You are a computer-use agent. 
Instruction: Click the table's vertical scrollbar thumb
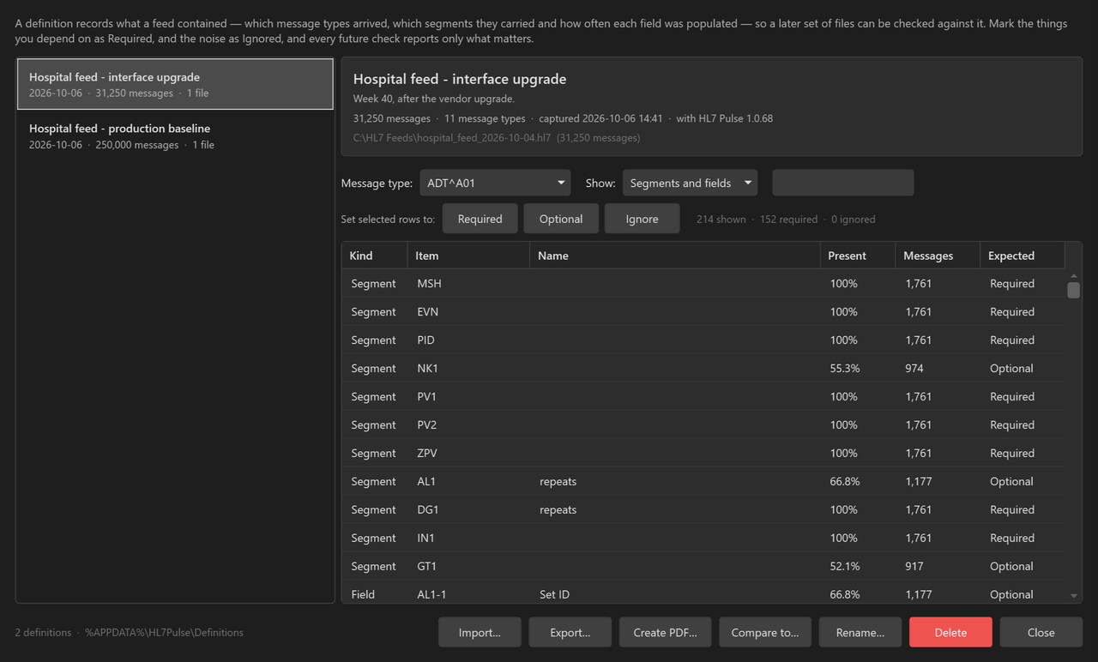click(1073, 291)
